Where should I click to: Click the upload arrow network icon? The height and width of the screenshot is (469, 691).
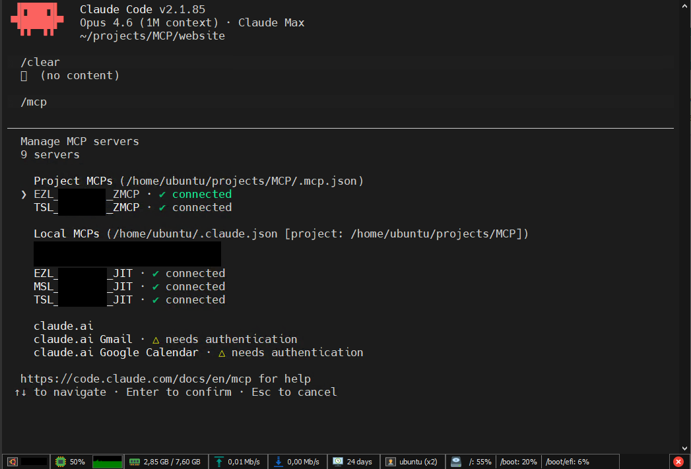pyautogui.click(x=218, y=462)
